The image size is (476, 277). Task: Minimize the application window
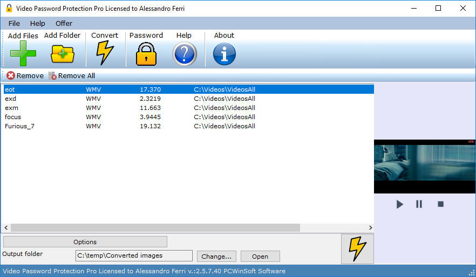pyautogui.click(x=414, y=8)
